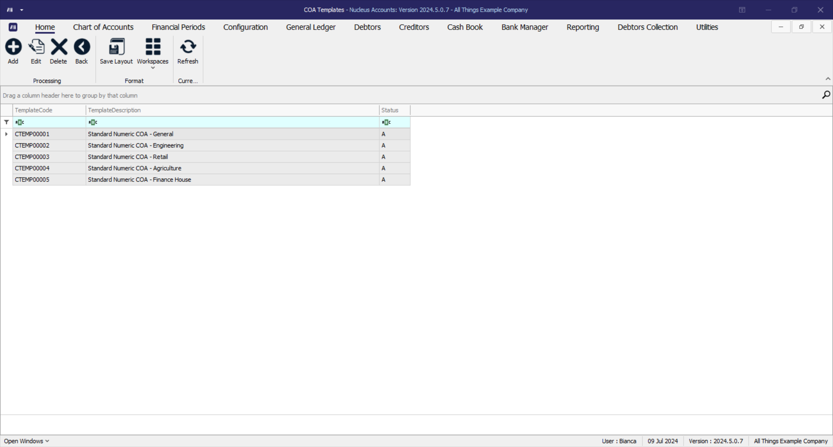833x447 pixels.
Task: Select the Home ribbon tab
Action: pos(45,27)
